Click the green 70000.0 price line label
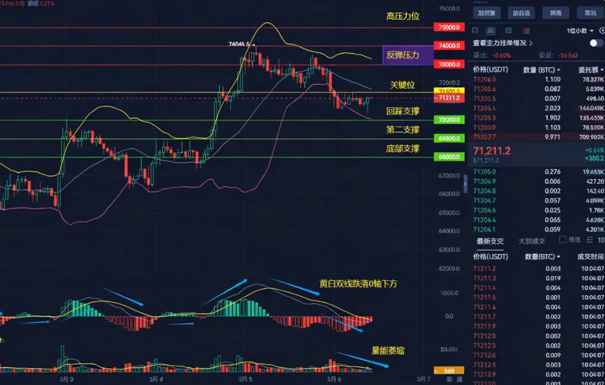605x385 pixels. (x=449, y=120)
